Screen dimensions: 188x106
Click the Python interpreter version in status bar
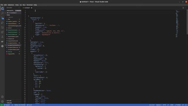tap(20, 105)
